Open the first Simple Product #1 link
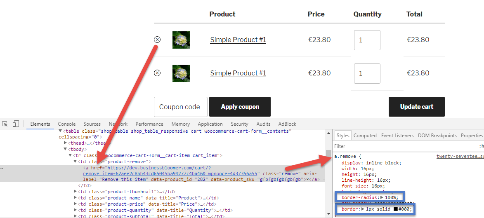 point(238,40)
